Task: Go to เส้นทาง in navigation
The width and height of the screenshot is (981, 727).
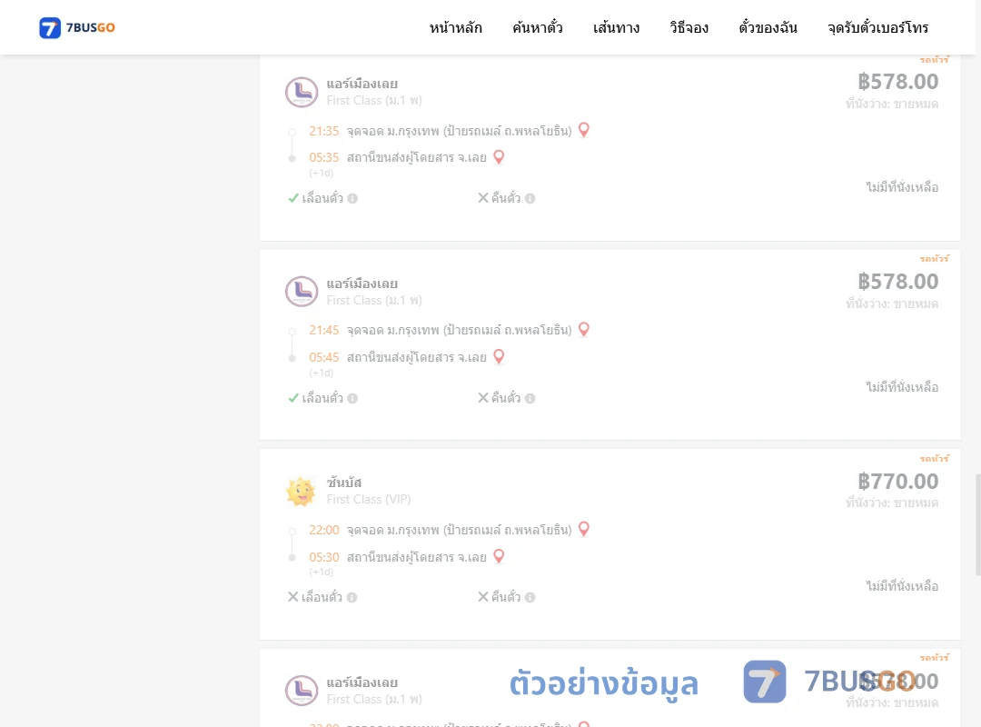Action: point(616,27)
